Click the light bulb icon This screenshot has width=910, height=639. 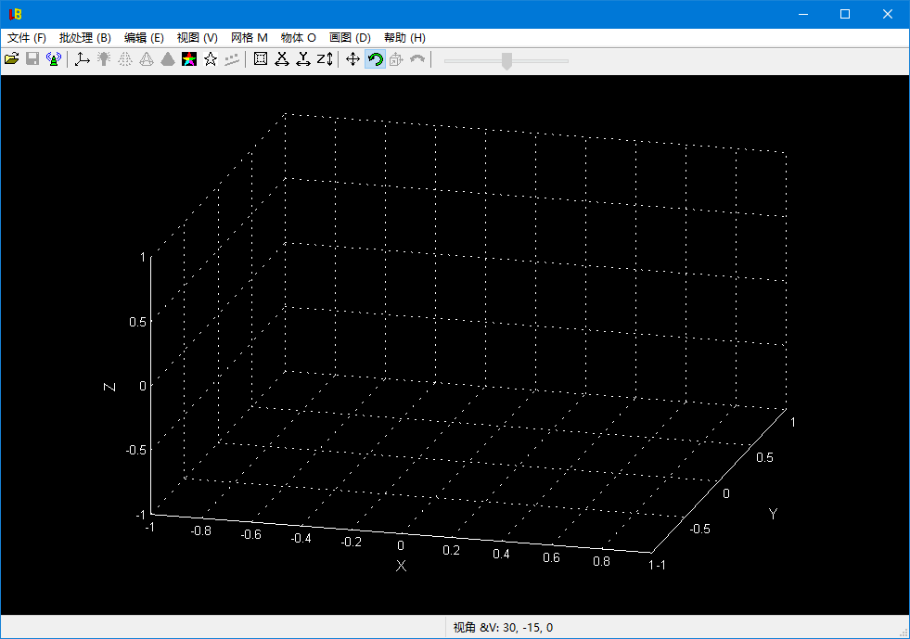coord(103,58)
